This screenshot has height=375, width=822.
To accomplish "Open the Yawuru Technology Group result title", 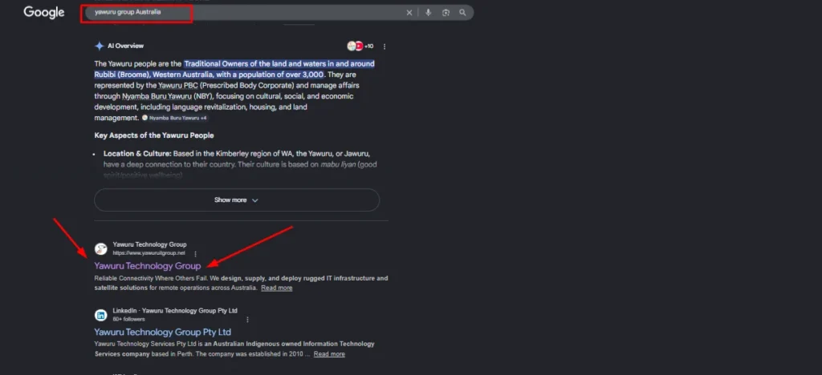I will coord(147,266).
